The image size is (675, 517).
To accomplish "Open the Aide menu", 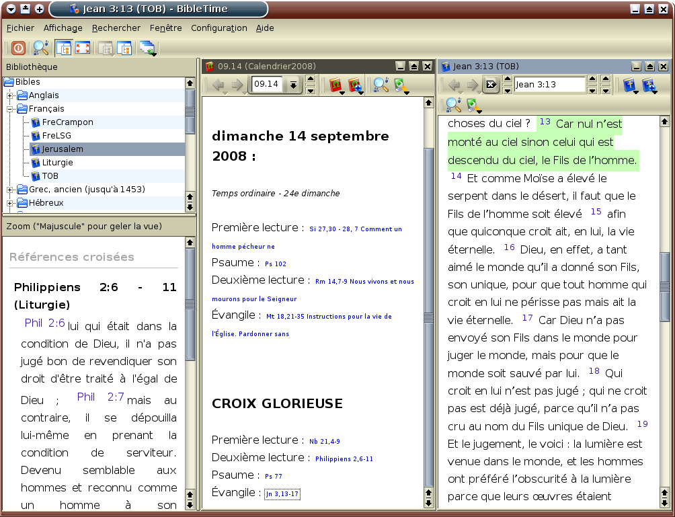I will 265,28.
